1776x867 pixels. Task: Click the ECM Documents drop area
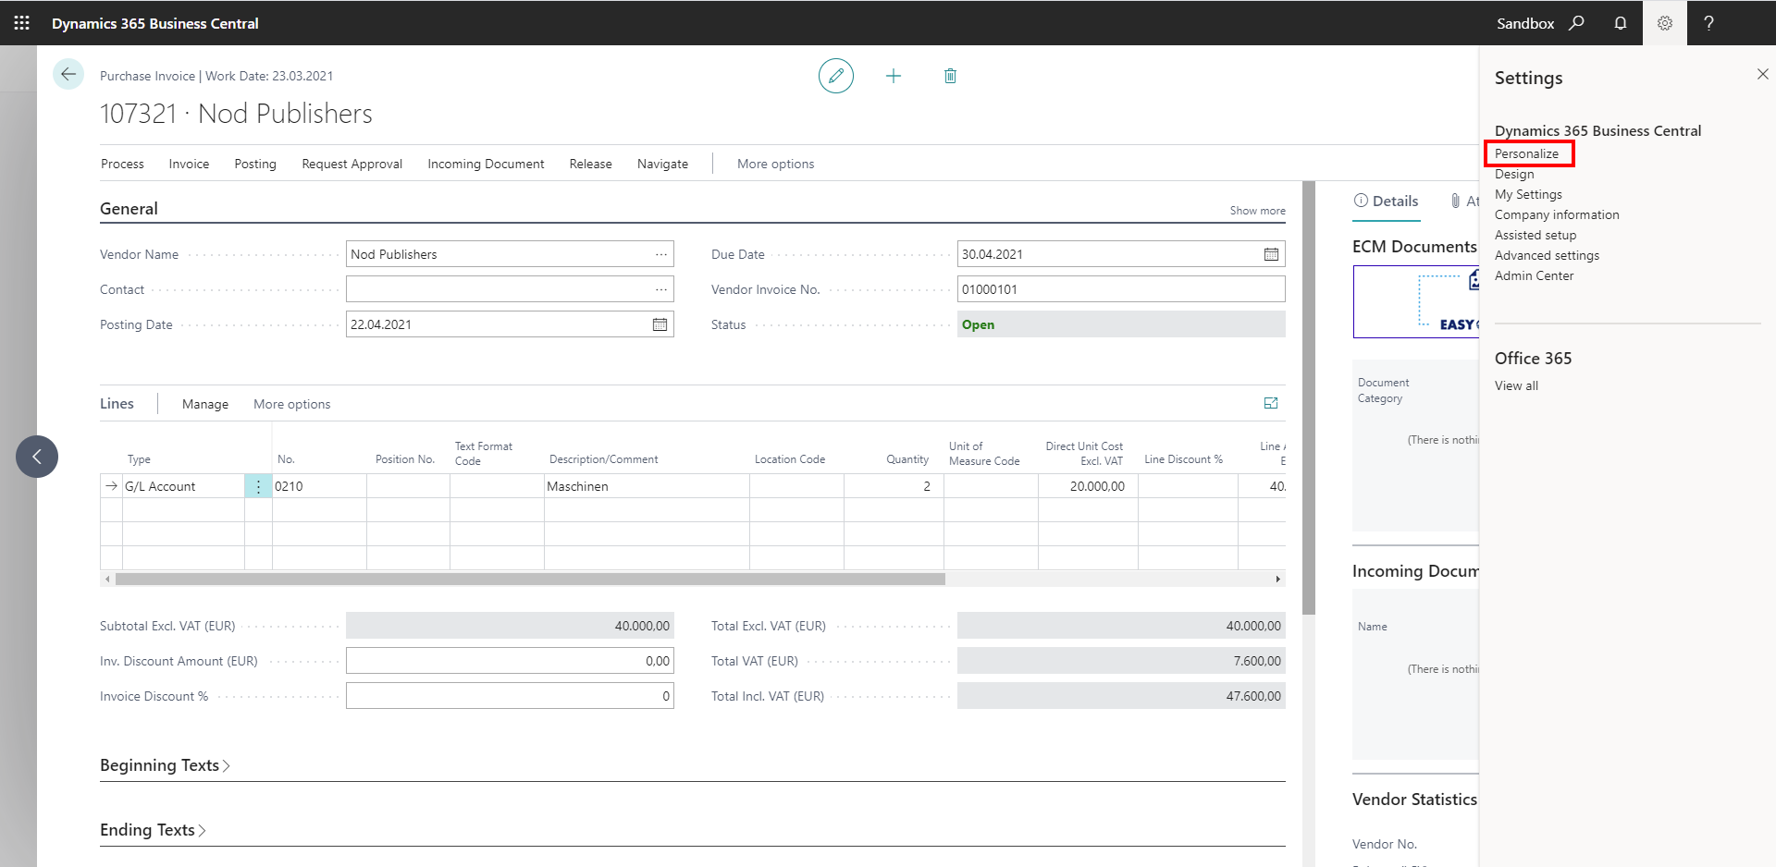(x=1415, y=301)
